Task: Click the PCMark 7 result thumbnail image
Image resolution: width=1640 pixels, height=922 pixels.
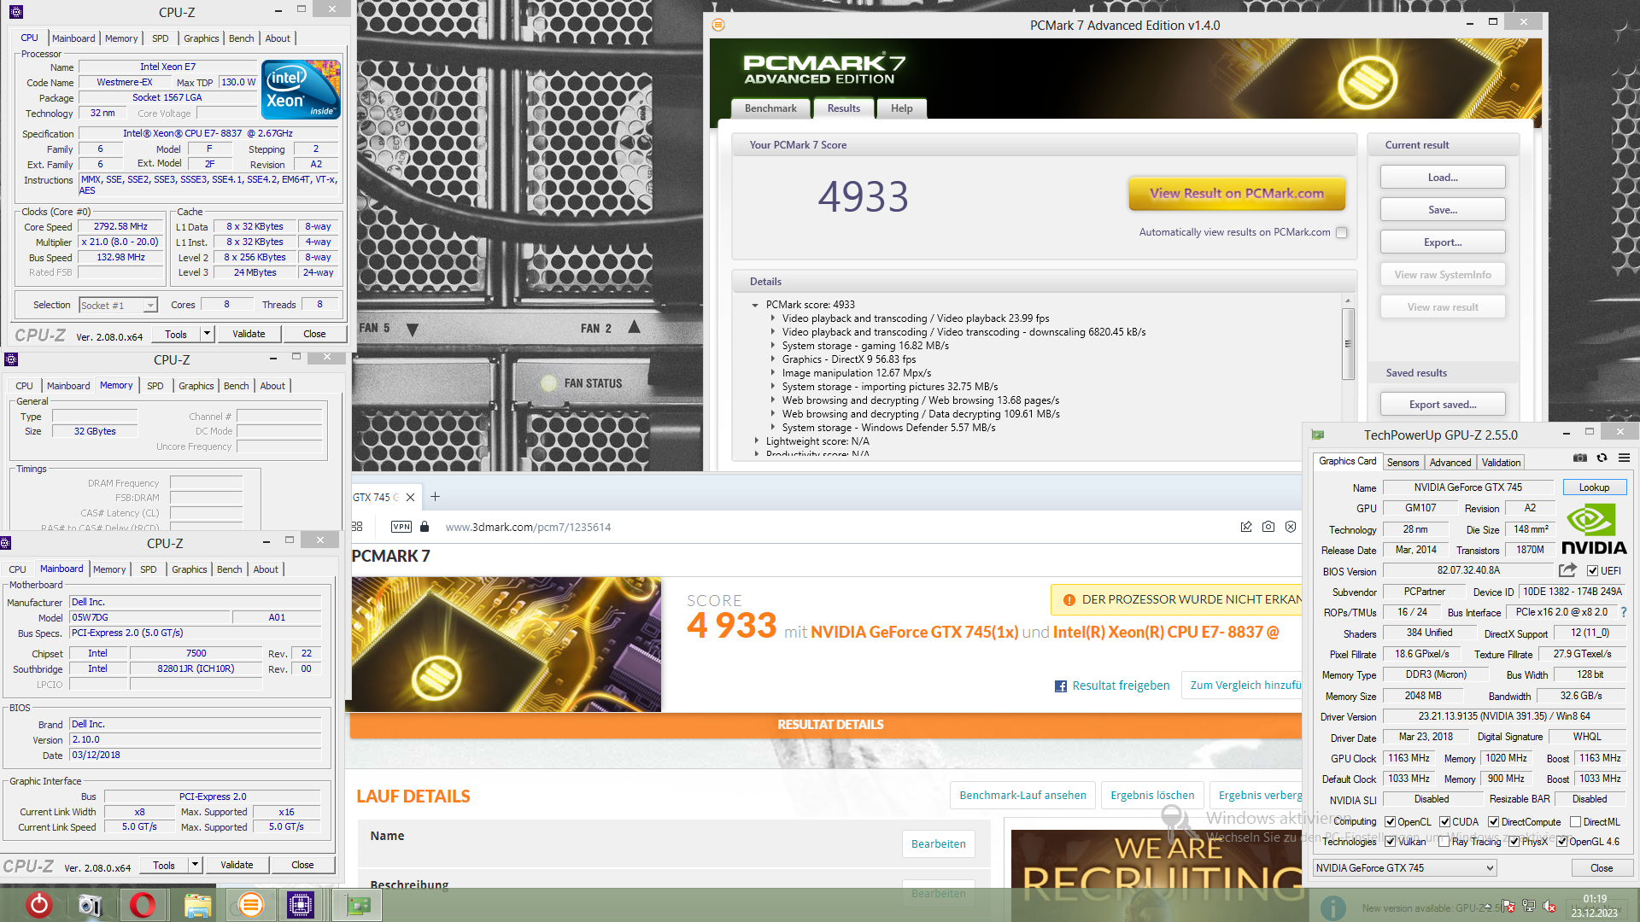Action: click(x=507, y=645)
